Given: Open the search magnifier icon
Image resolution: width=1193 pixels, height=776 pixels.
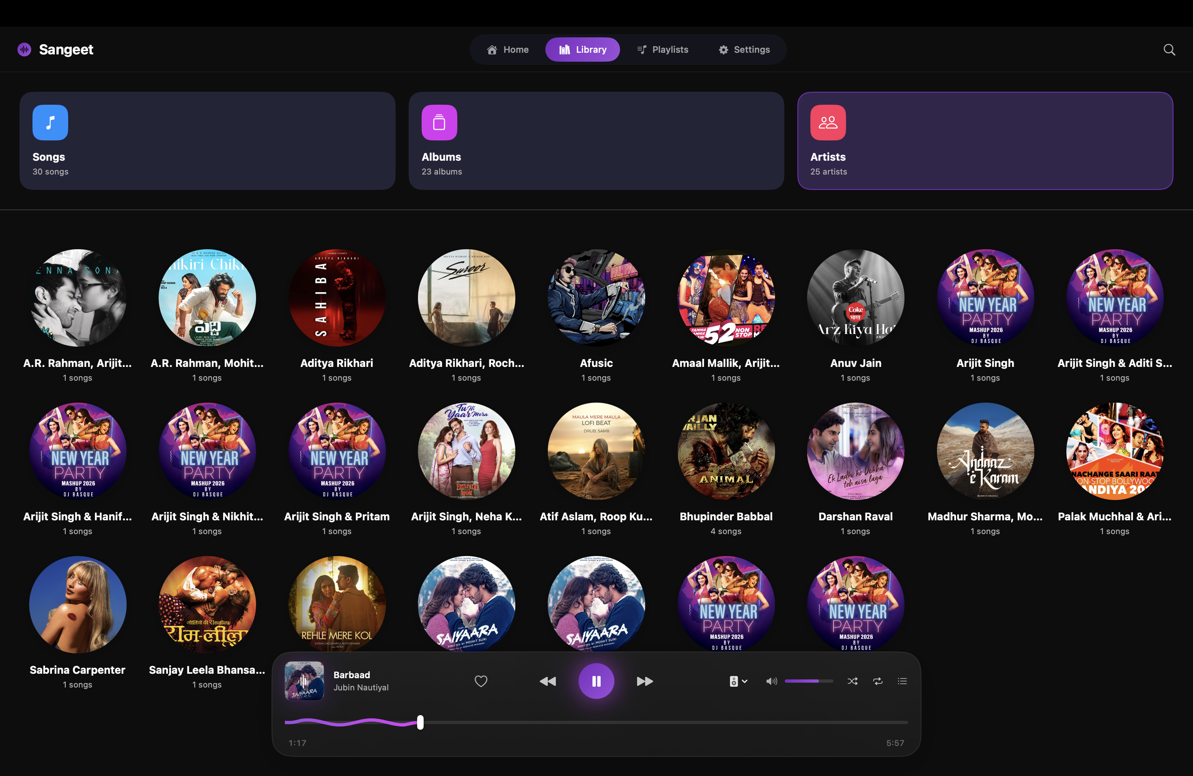Looking at the screenshot, I should (x=1169, y=49).
